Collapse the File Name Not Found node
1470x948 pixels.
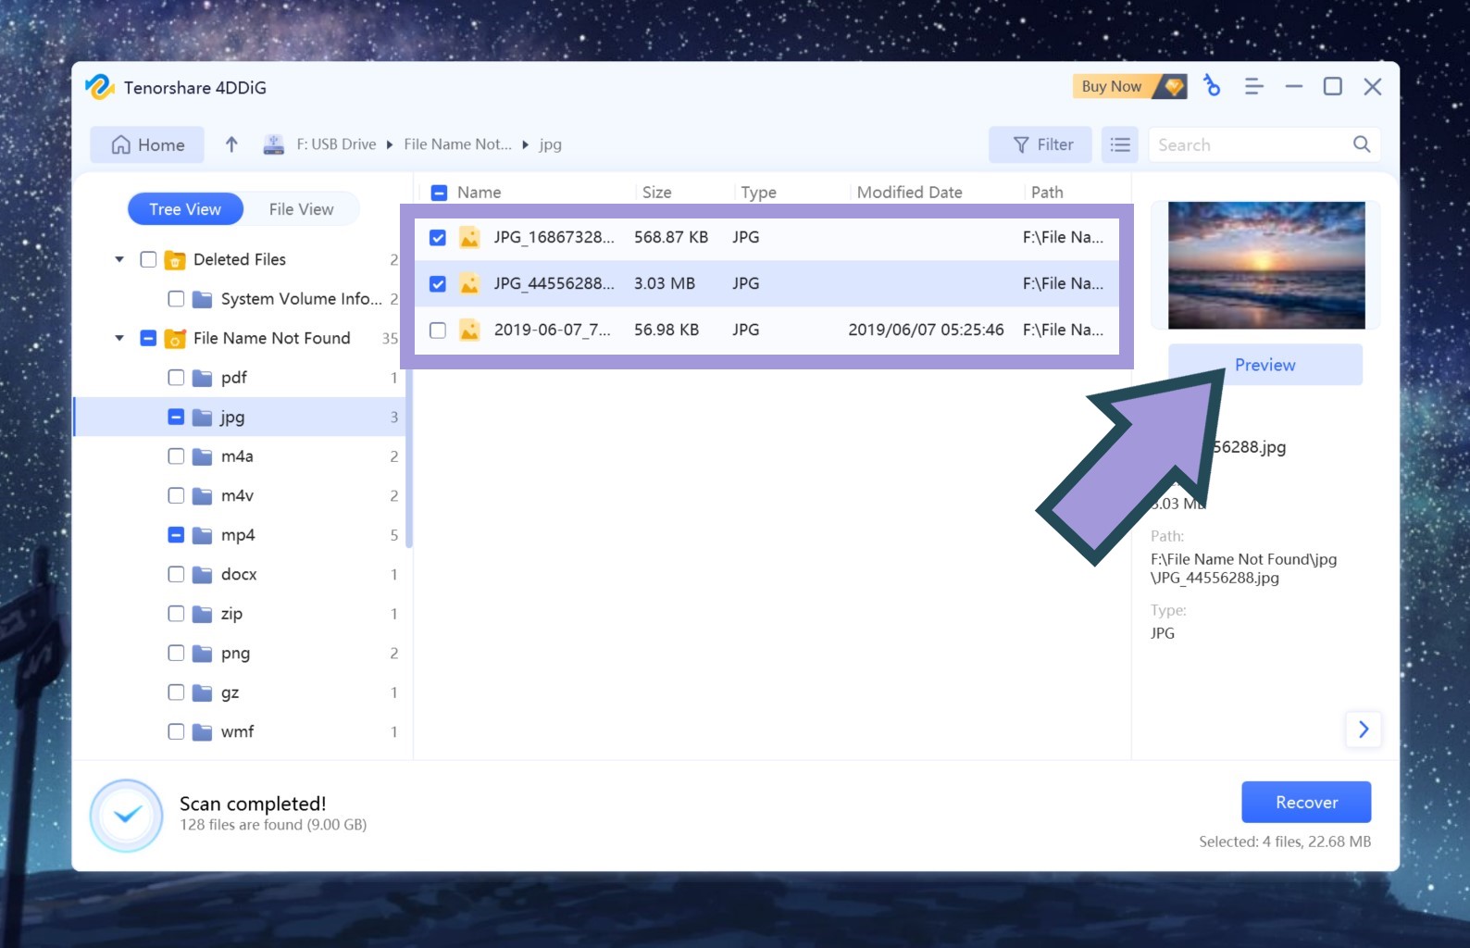click(119, 338)
